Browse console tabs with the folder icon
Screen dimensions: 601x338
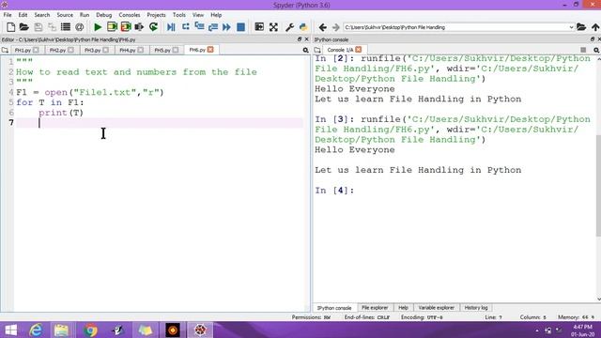[317, 50]
